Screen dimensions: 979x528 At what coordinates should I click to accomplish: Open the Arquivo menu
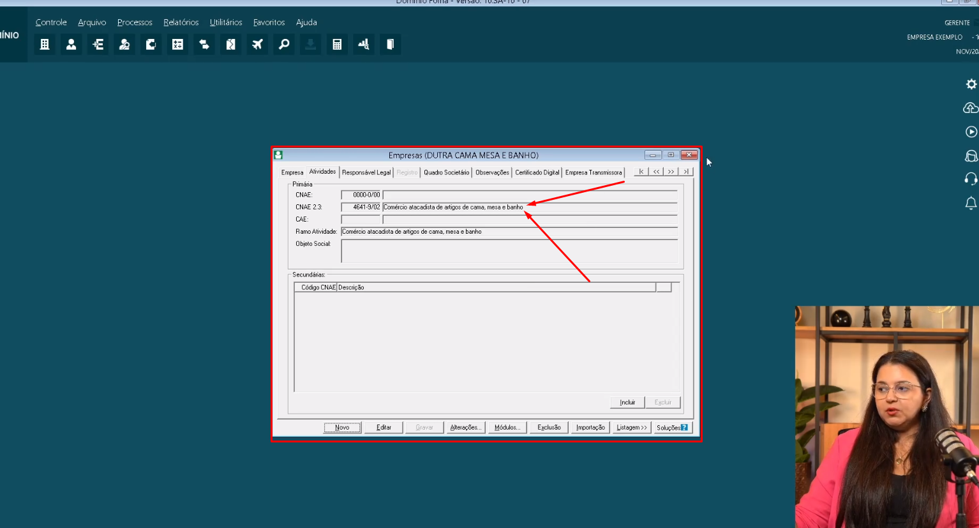[x=92, y=22]
